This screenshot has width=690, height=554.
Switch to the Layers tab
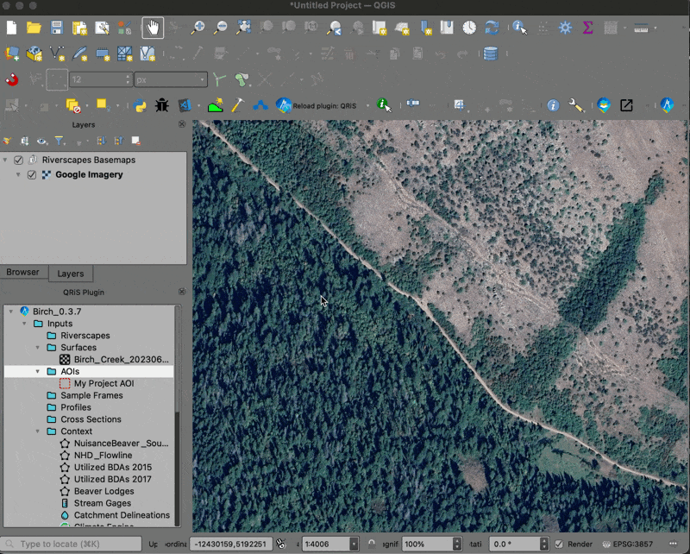(x=71, y=274)
